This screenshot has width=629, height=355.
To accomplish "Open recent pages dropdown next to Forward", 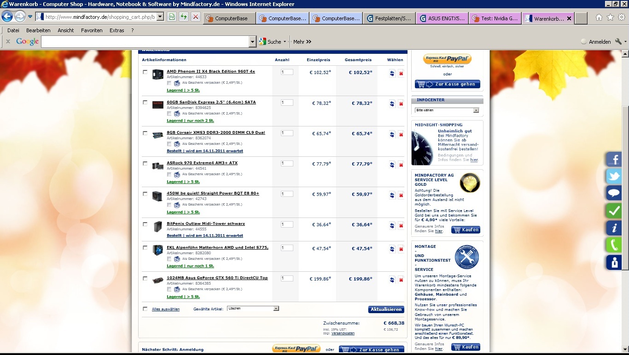I will [x=30, y=17].
